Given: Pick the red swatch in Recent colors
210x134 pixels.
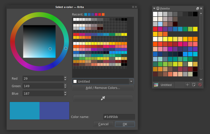Looking at the screenshot, I should pos(99,14).
